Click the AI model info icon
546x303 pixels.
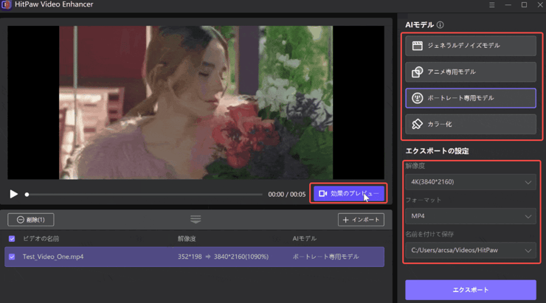point(440,25)
